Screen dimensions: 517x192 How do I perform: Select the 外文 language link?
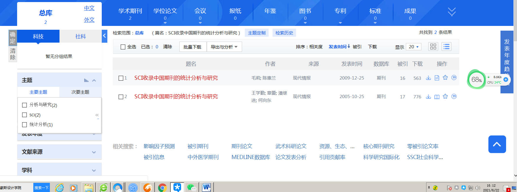89,20
